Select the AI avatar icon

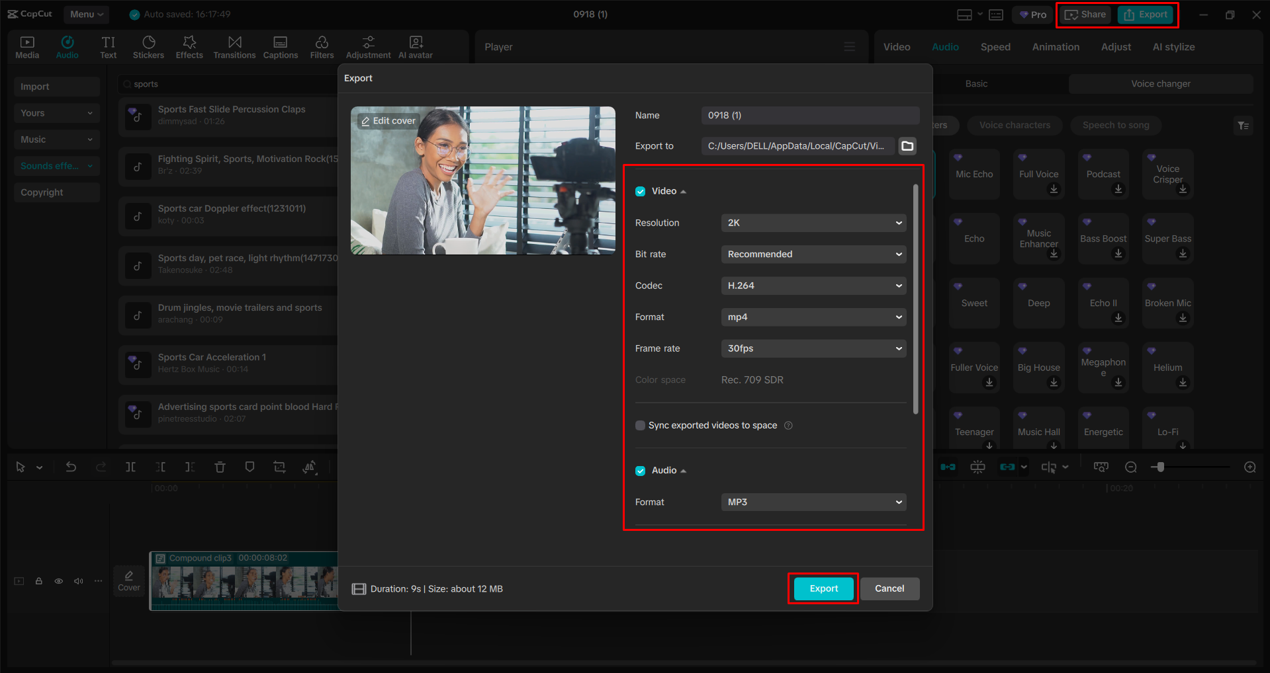point(415,46)
